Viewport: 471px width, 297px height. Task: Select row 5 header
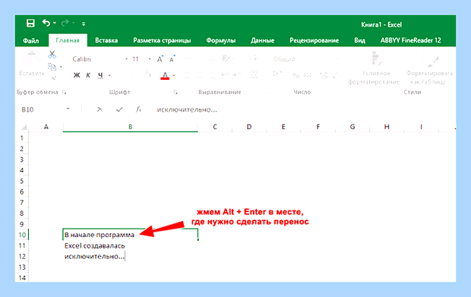pyautogui.click(x=21, y=181)
